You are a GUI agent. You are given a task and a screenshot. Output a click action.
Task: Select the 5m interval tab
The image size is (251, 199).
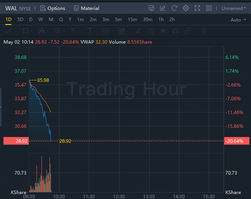pyautogui.click(x=118, y=20)
